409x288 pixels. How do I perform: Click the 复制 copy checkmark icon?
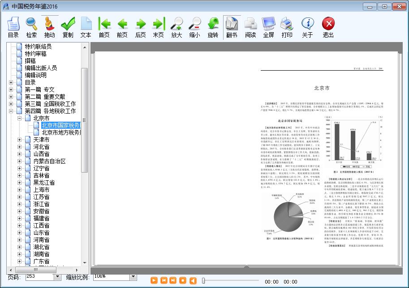pos(68,27)
